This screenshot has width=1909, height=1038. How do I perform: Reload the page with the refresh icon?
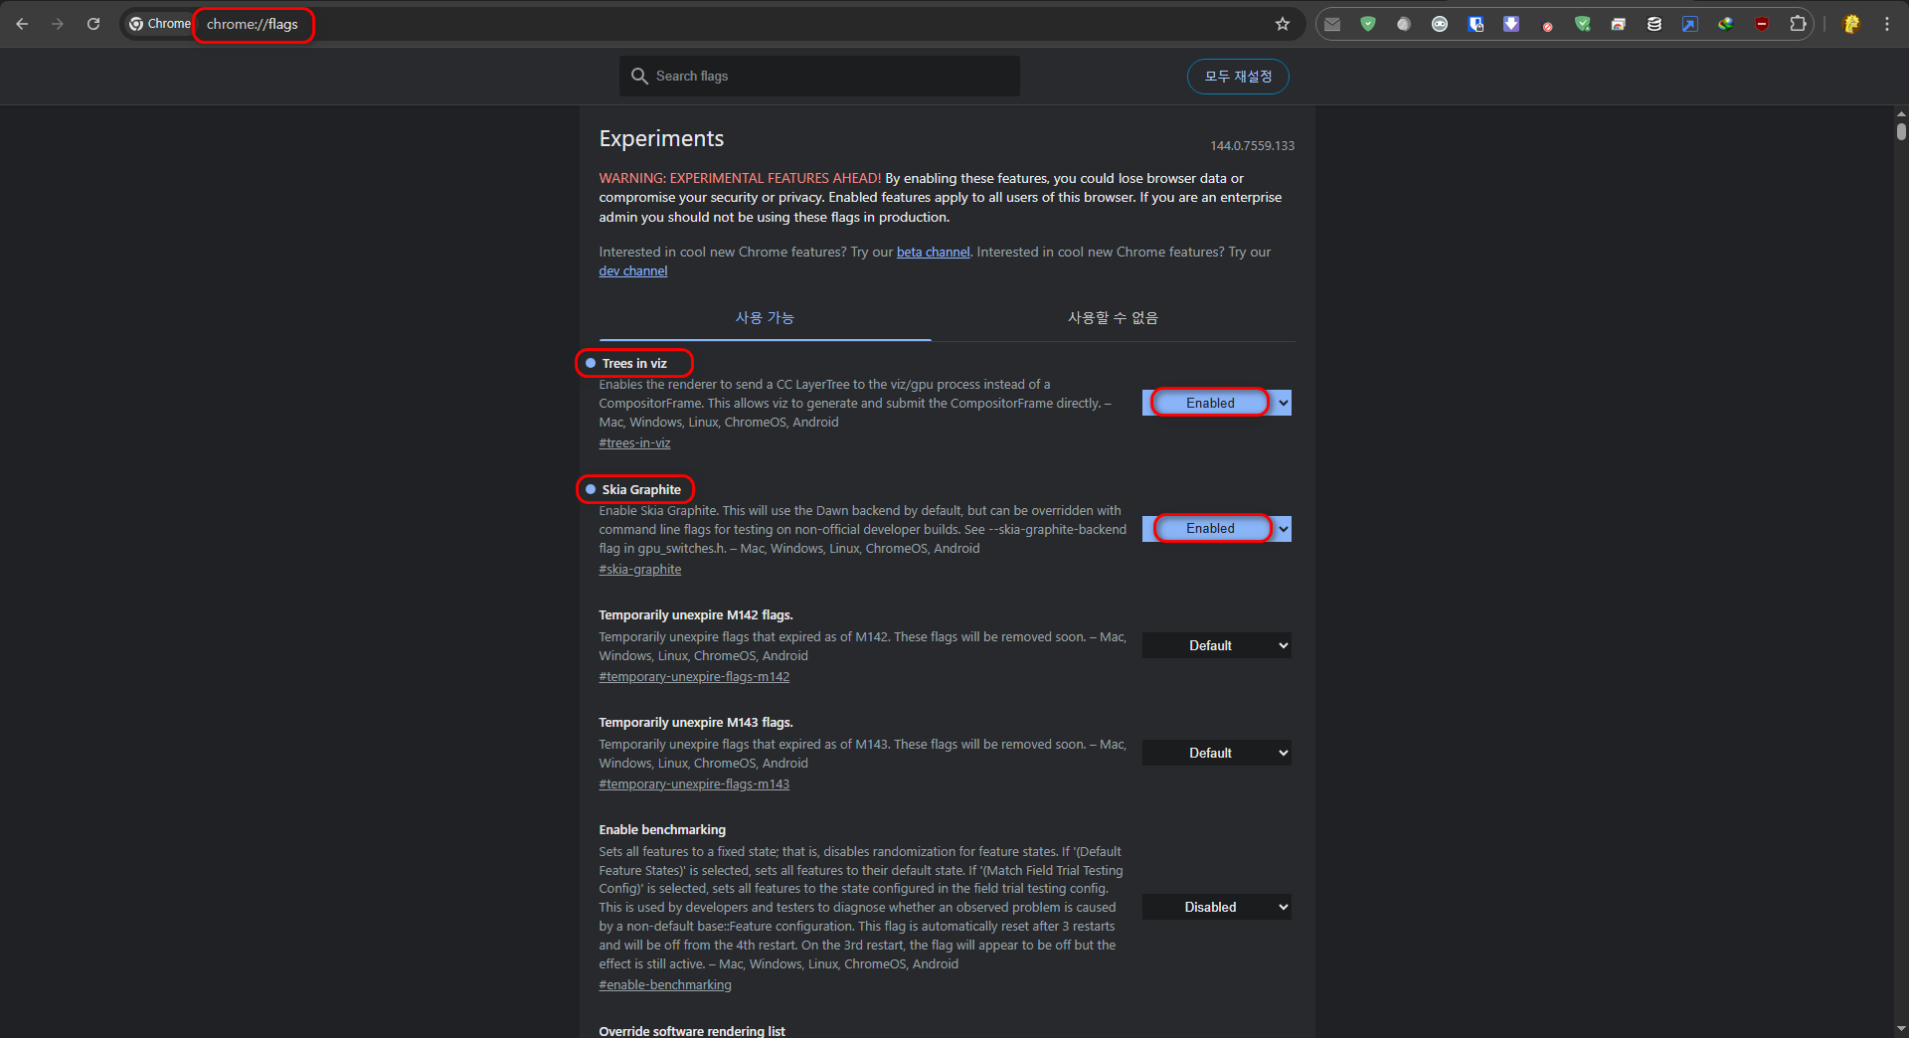point(93,24)
